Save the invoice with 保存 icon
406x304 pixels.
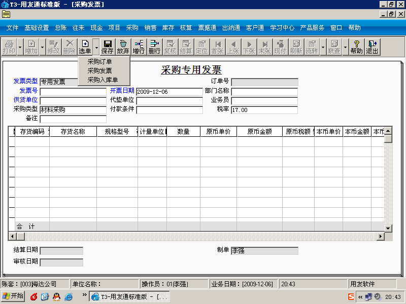pos(107,47)
